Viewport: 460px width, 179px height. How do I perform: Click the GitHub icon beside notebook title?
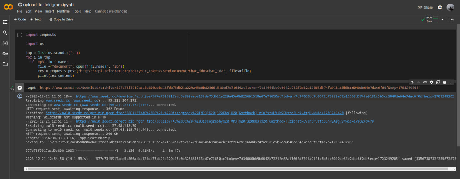pyautogui.click(x=20, y=5)
